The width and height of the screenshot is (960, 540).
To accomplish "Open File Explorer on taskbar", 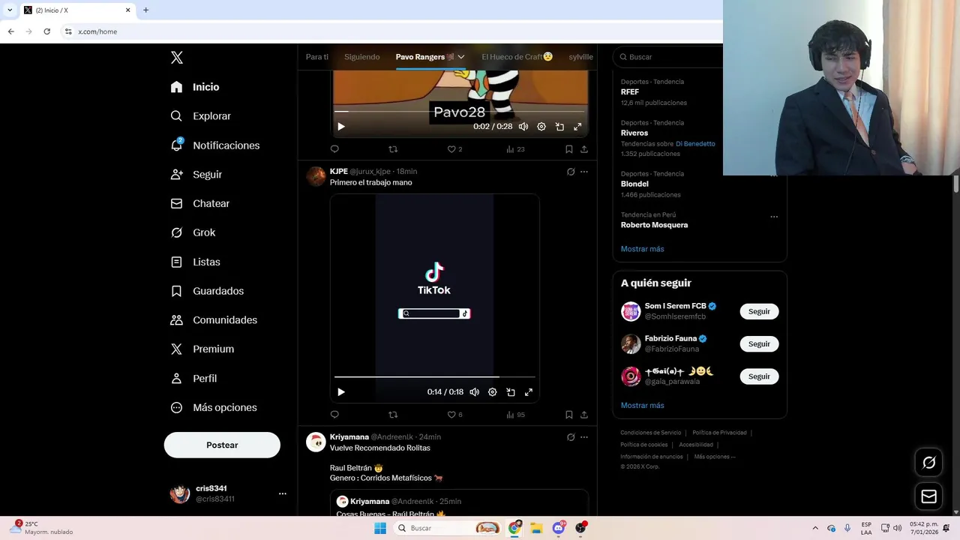I will (x=536, y=528).
